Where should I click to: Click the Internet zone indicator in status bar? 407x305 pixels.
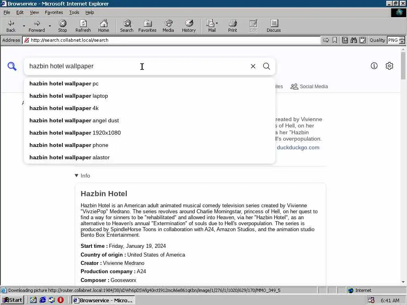tap(360, 290)
